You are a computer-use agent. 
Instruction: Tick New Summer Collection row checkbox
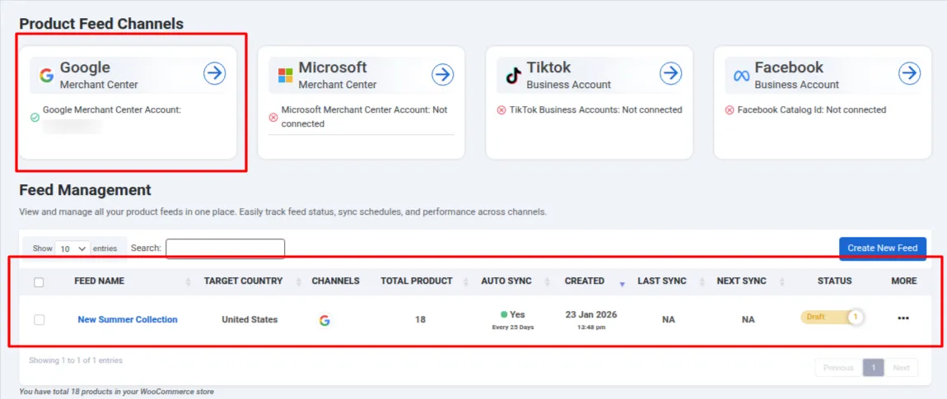click(39, 320)
